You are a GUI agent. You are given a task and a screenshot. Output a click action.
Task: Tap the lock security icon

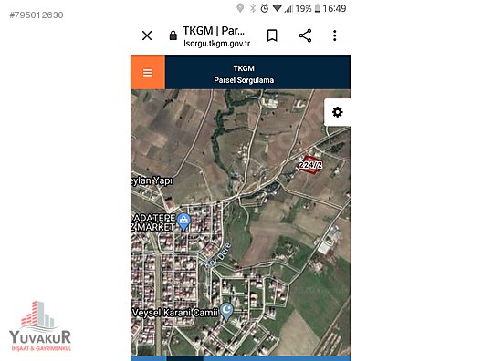(173, 36)
